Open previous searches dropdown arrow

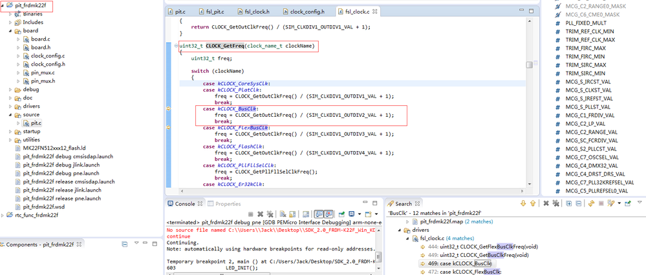[619, 203]
